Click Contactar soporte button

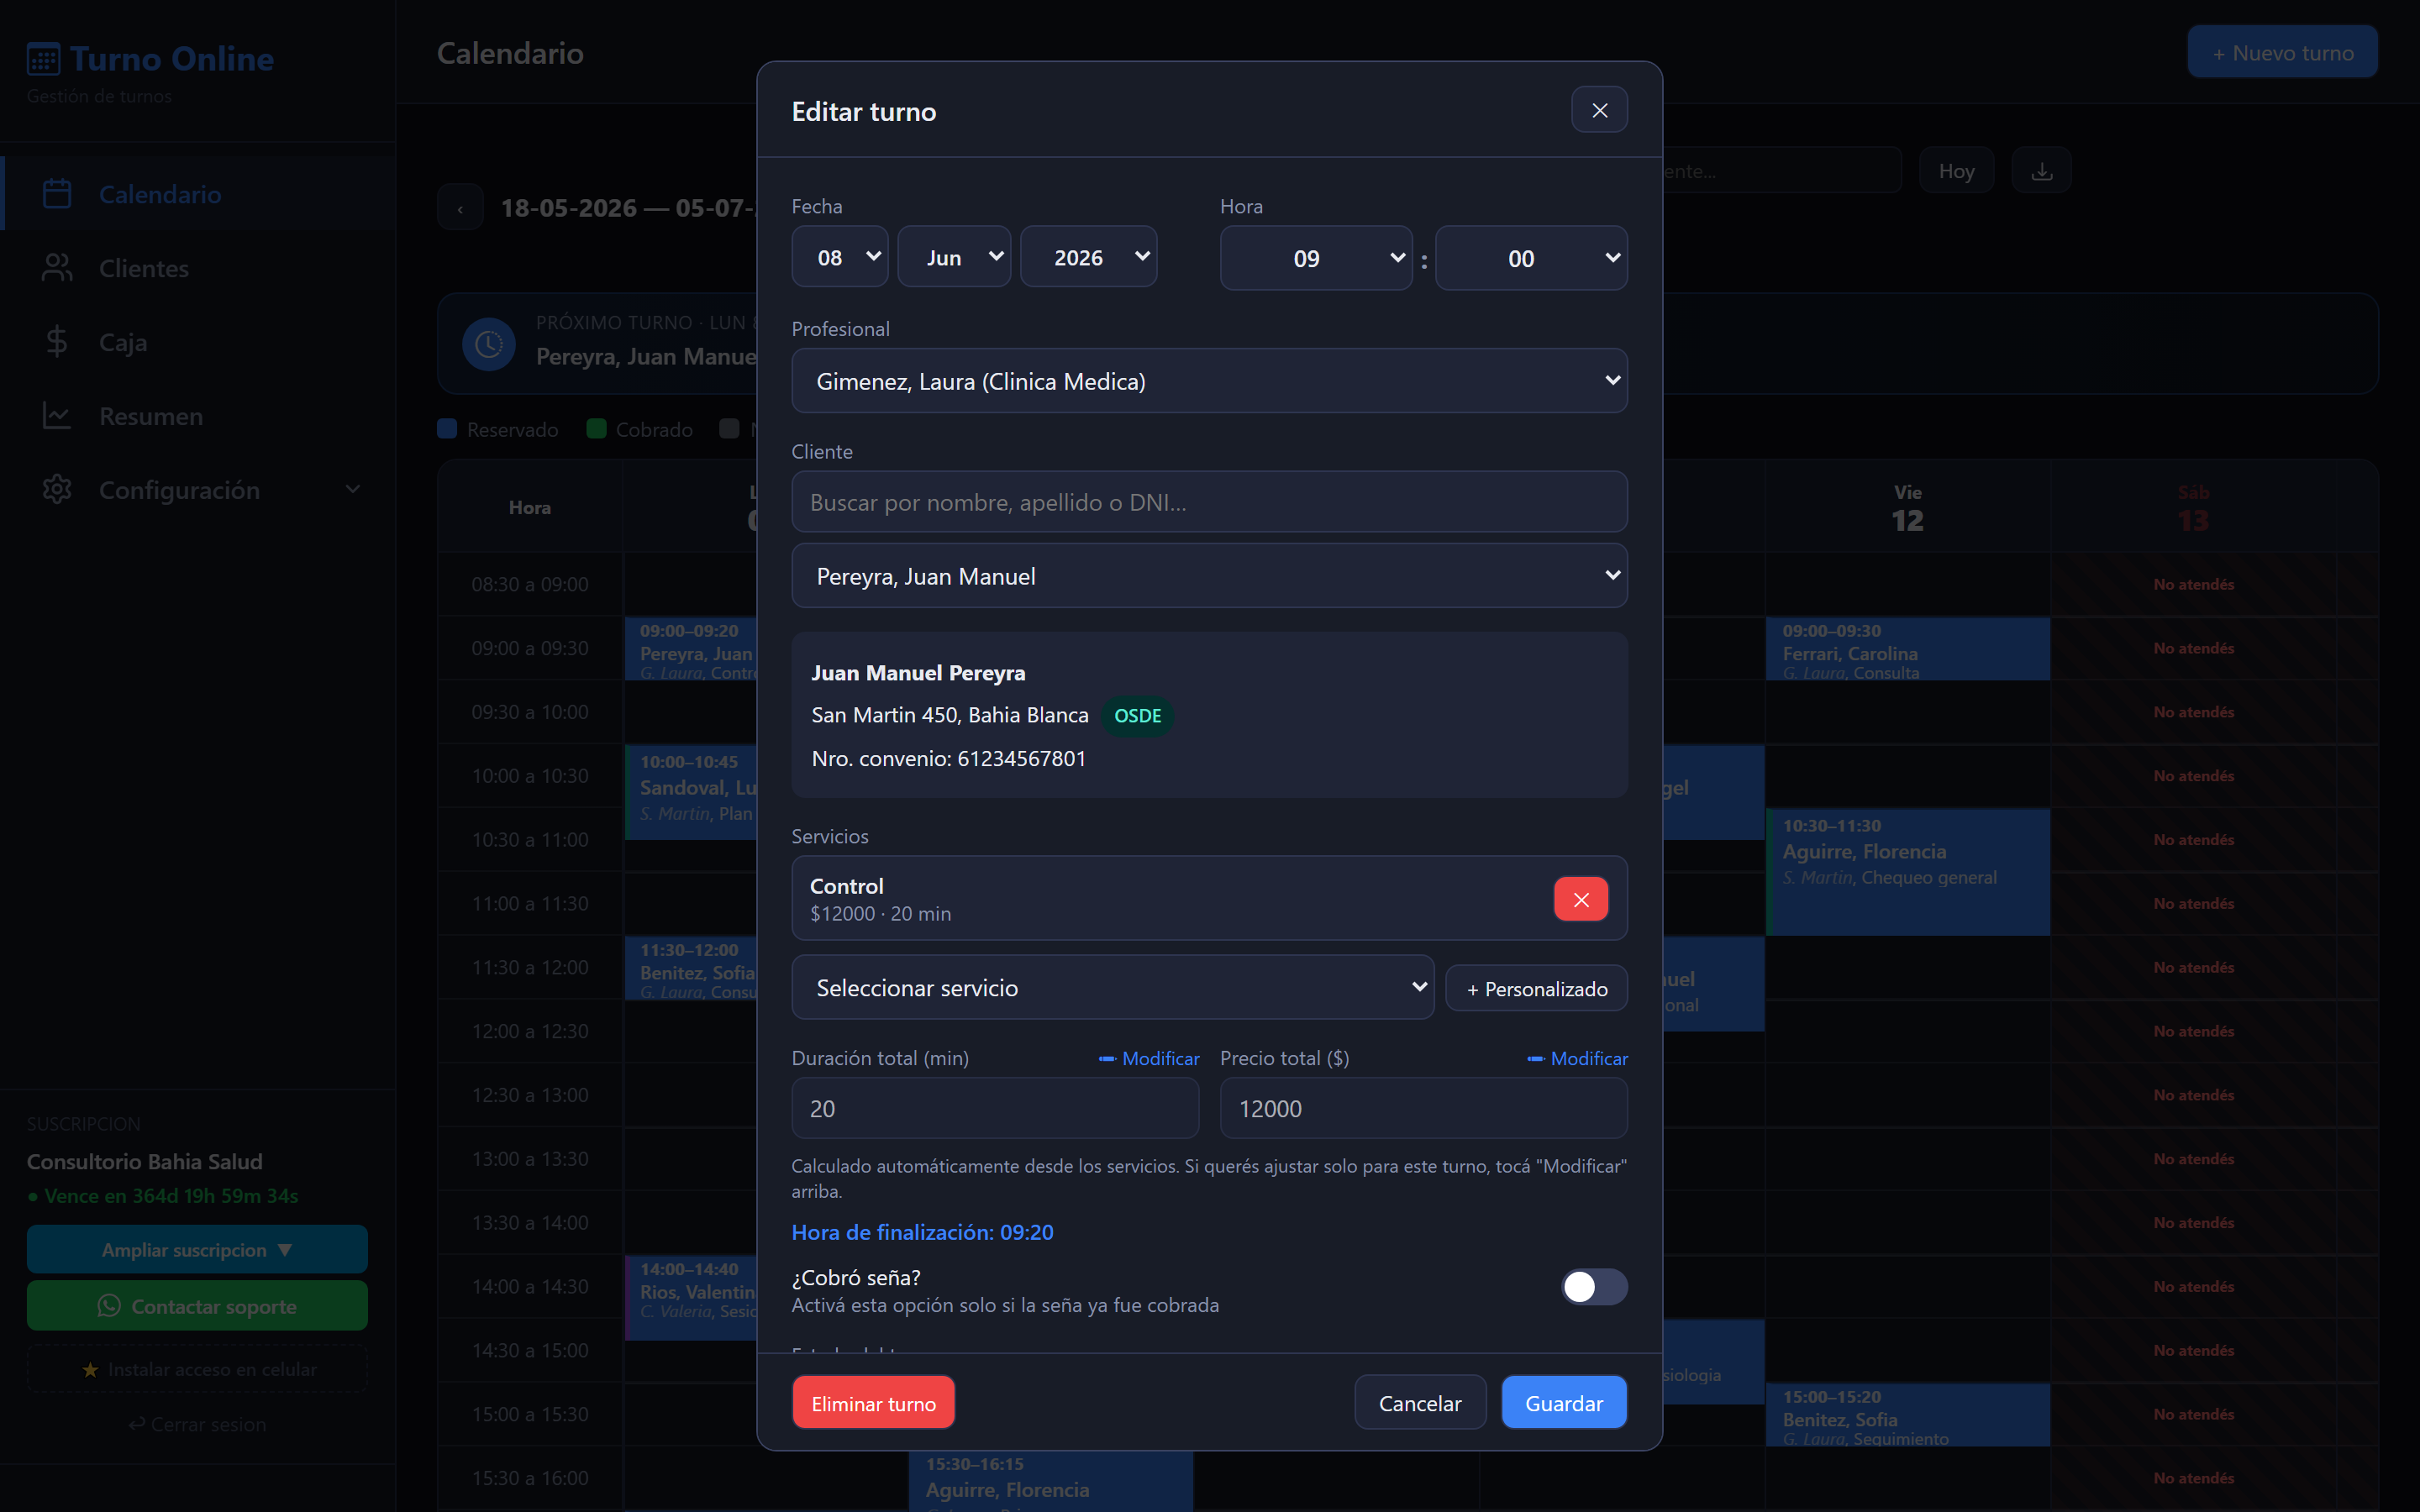pyautogui.click(x=197, y=1306)
